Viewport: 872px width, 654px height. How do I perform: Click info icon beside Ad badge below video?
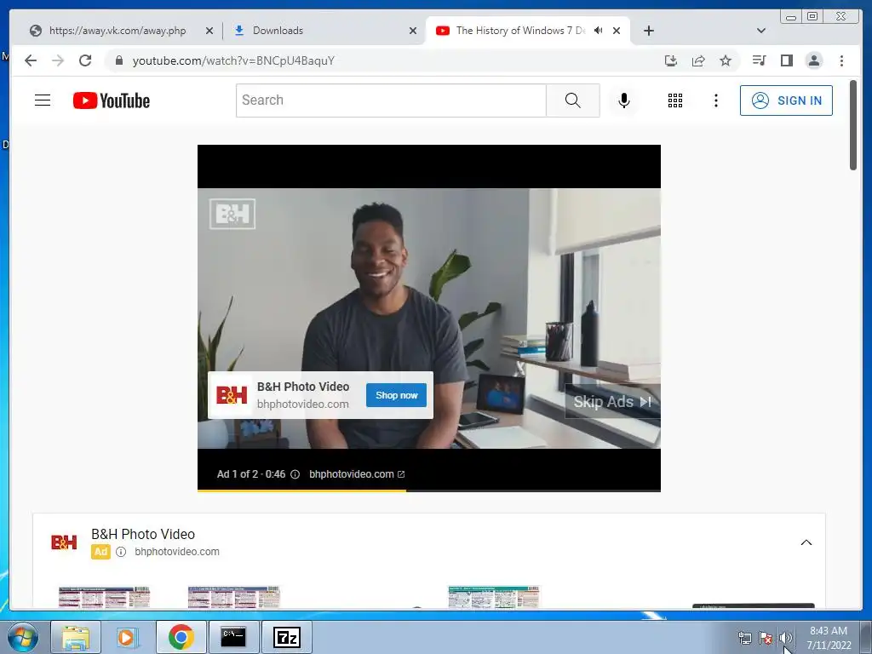(x=121, y=552)
